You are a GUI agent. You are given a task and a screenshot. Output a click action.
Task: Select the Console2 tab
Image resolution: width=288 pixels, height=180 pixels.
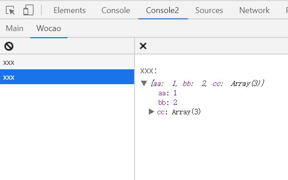[162, 10]
